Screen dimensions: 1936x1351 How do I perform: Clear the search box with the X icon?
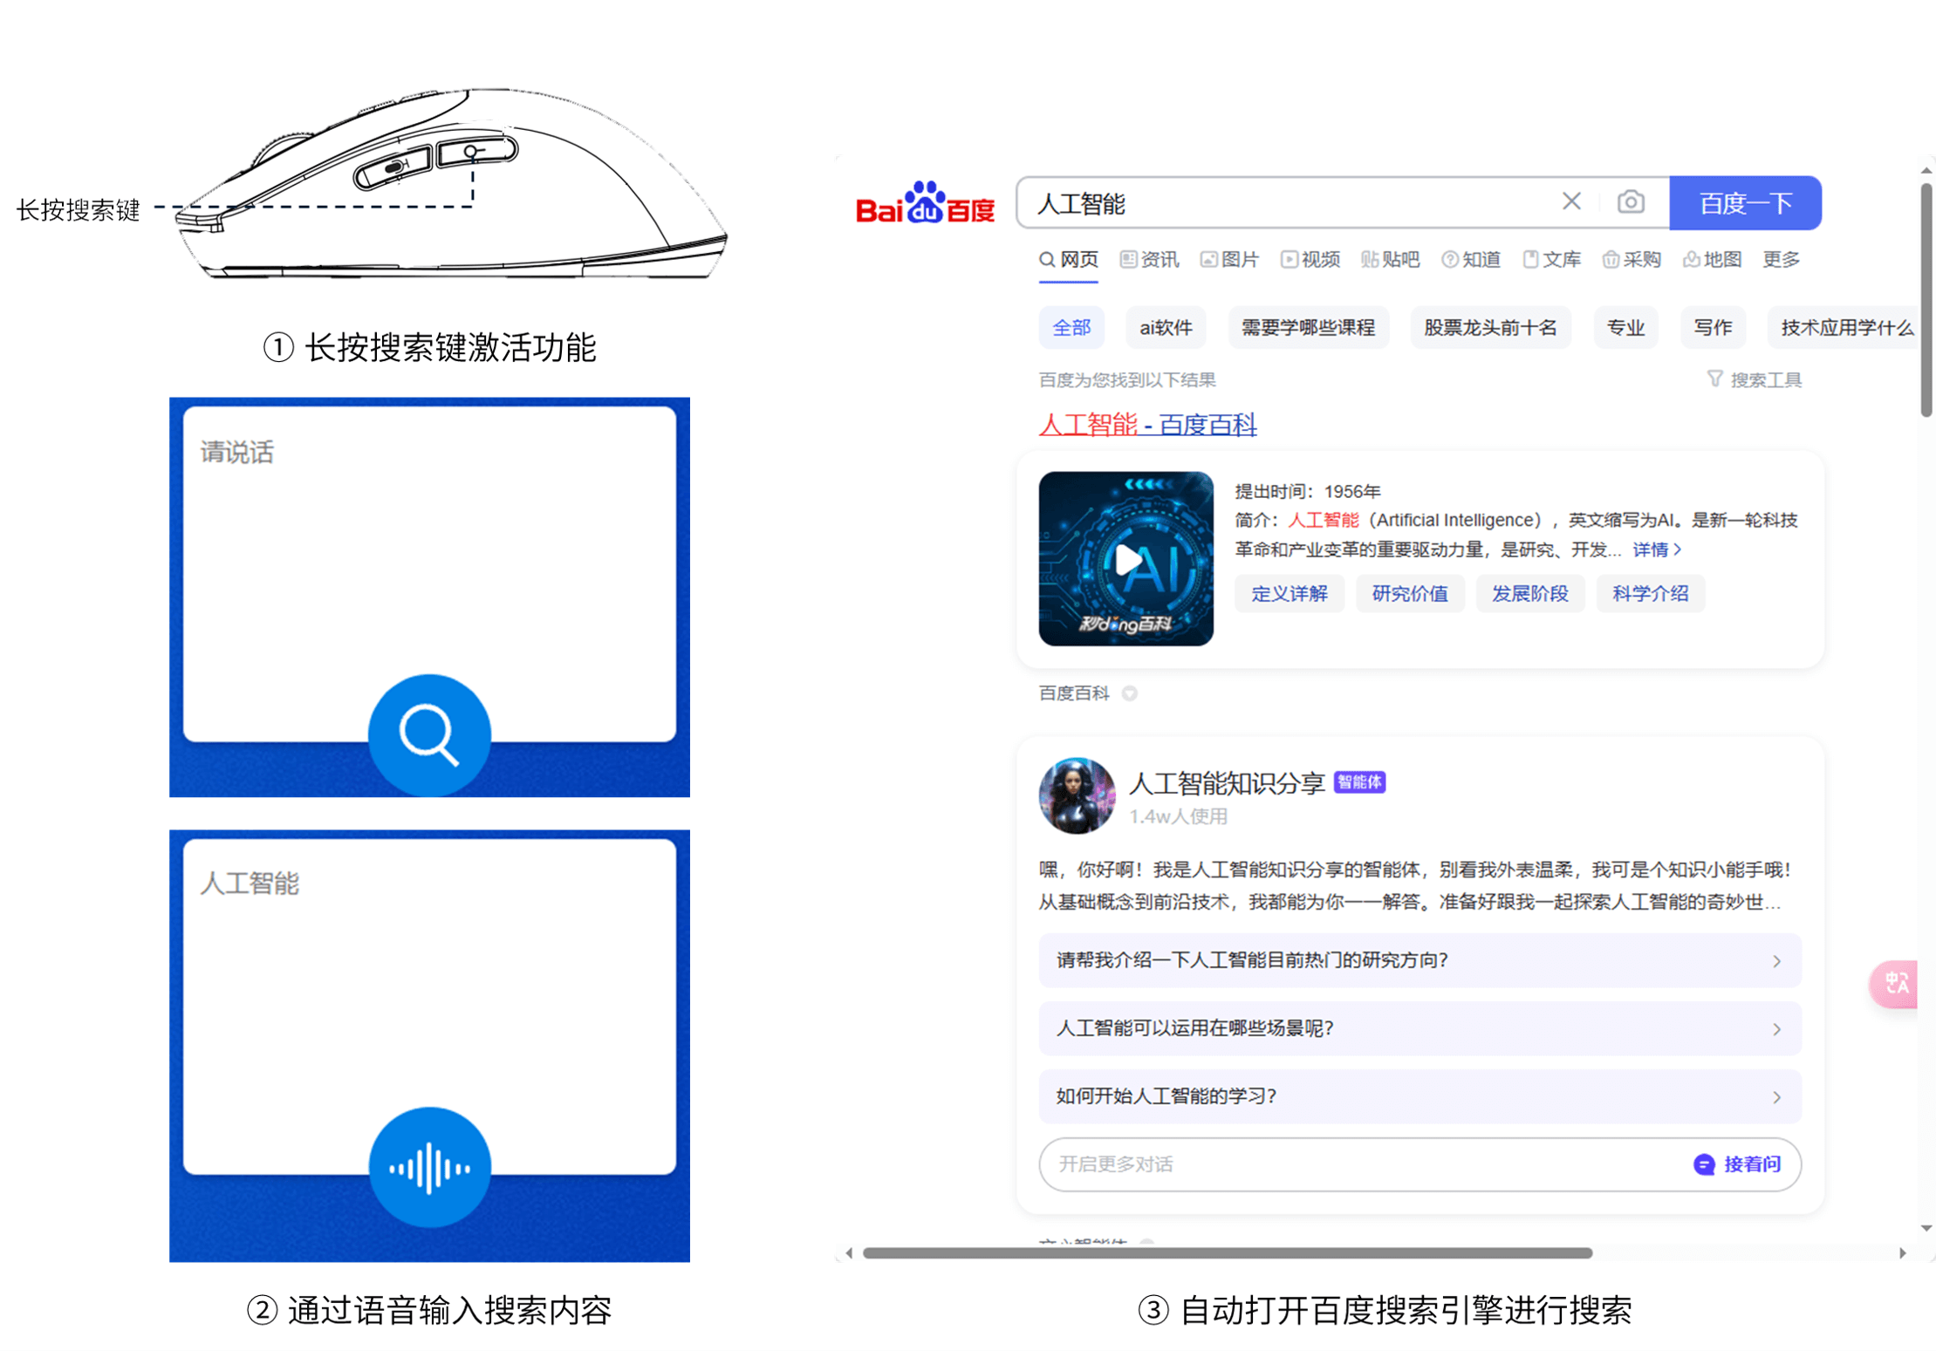(x=1570, y=201)
